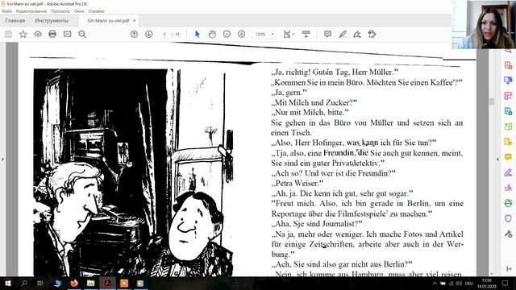Switch to the Главная tab
Screen dimensions: 516x290
(x=15, y=21)
